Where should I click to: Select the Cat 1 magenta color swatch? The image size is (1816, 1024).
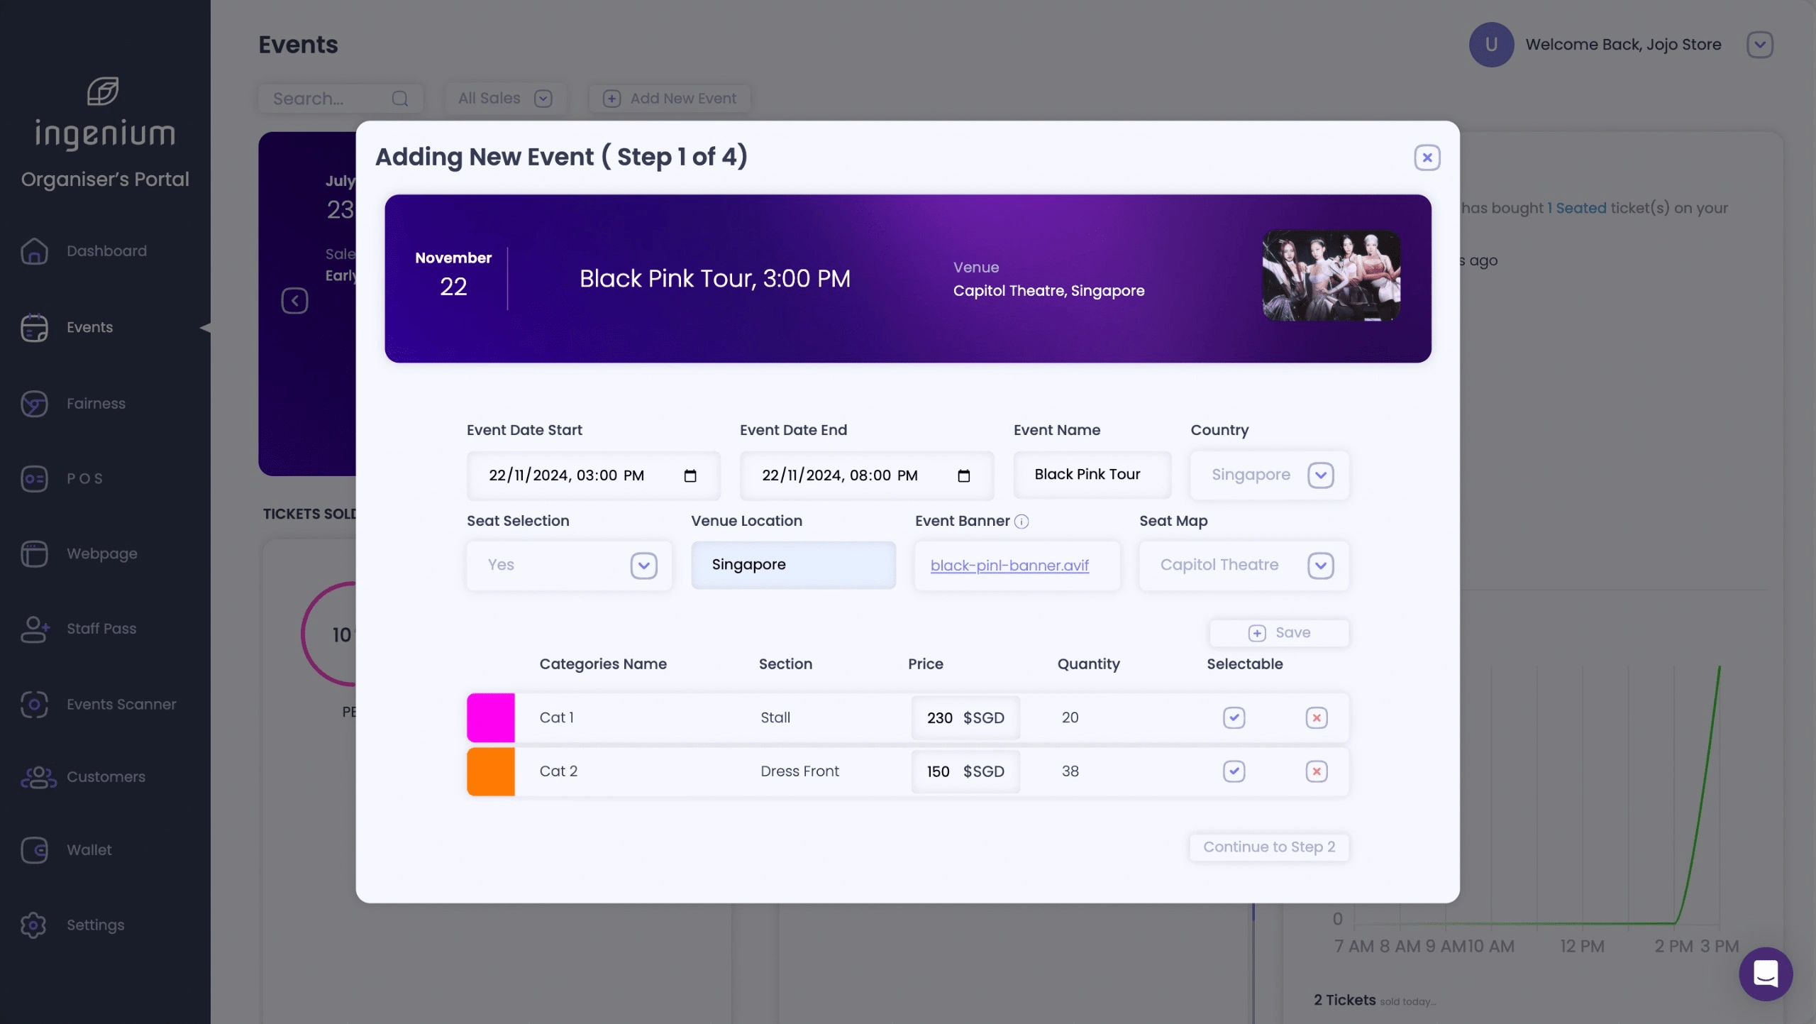[x=490, y=717]
